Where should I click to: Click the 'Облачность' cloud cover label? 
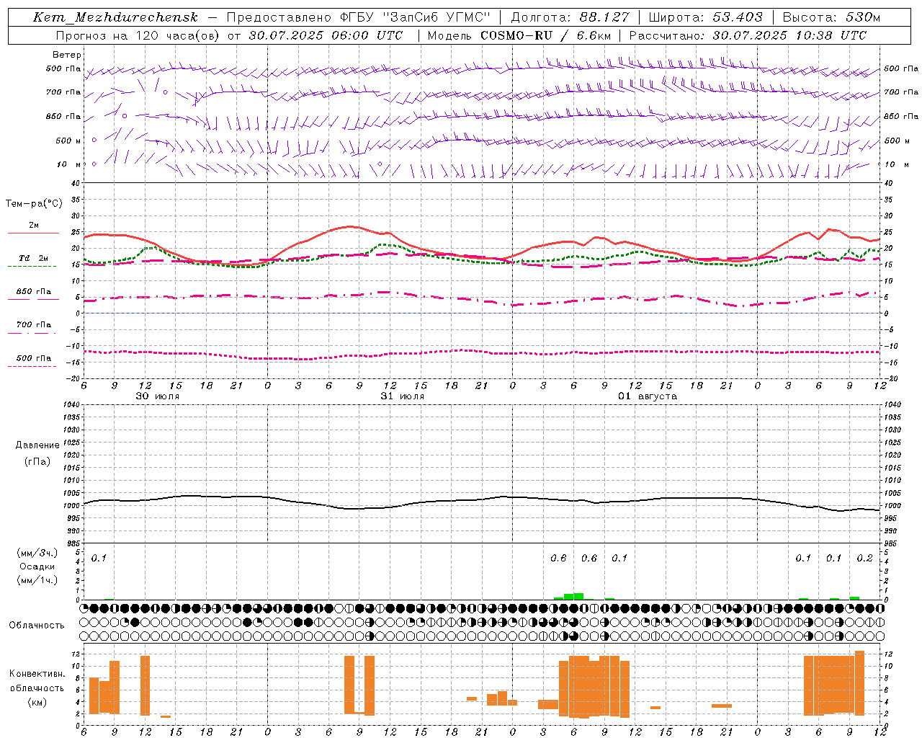coord(37,626)
